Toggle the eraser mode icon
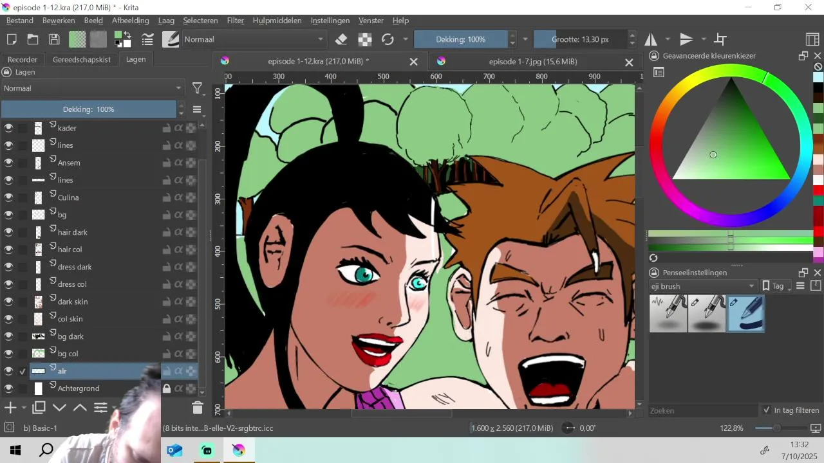This screenshot has width=824, height=463. pos(342,39)
